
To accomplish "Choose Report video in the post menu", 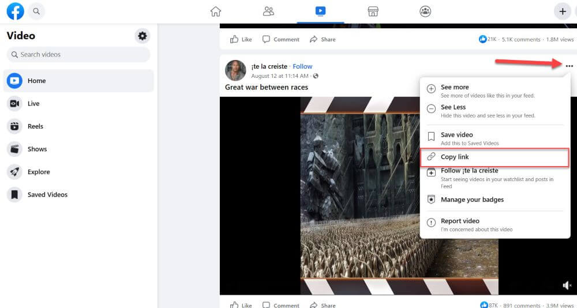I will [x=495, y=224].
